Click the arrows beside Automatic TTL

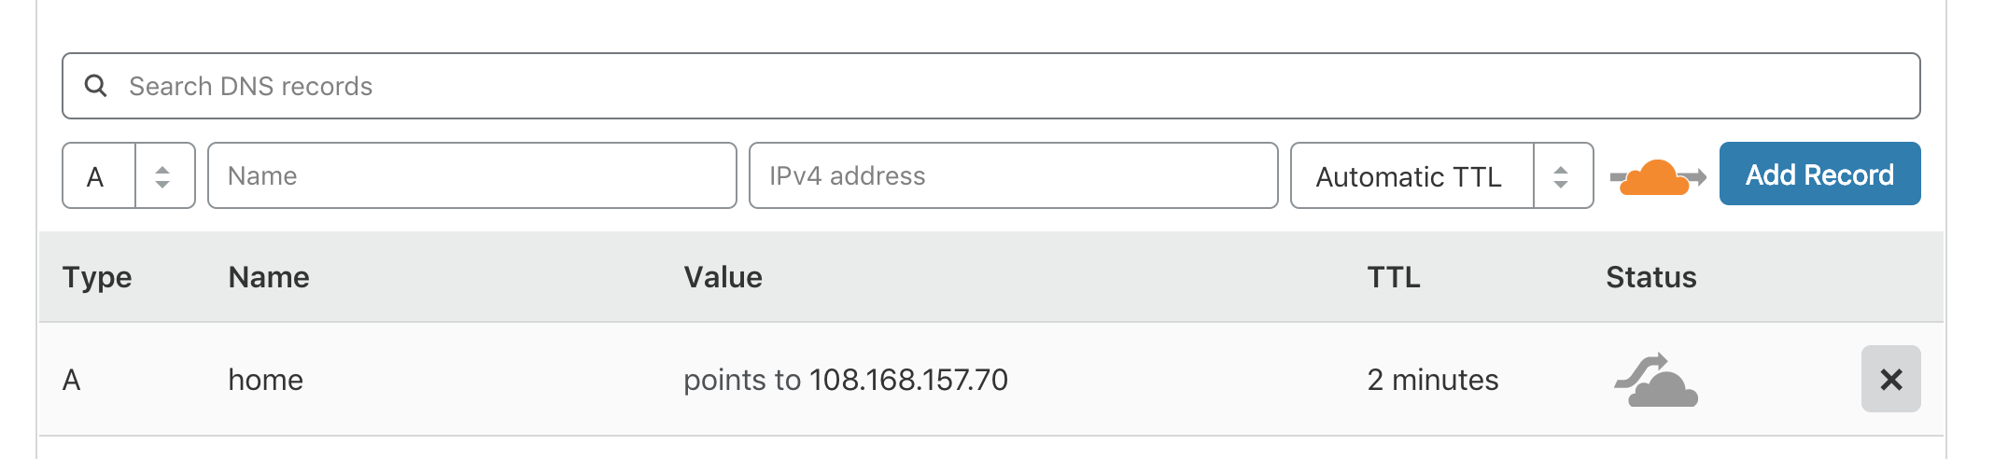[x=1561, y=176]
